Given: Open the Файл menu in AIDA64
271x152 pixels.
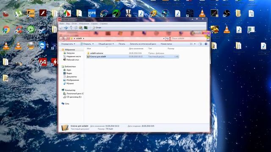Looking at the screenshot, I should click(62, 24).
